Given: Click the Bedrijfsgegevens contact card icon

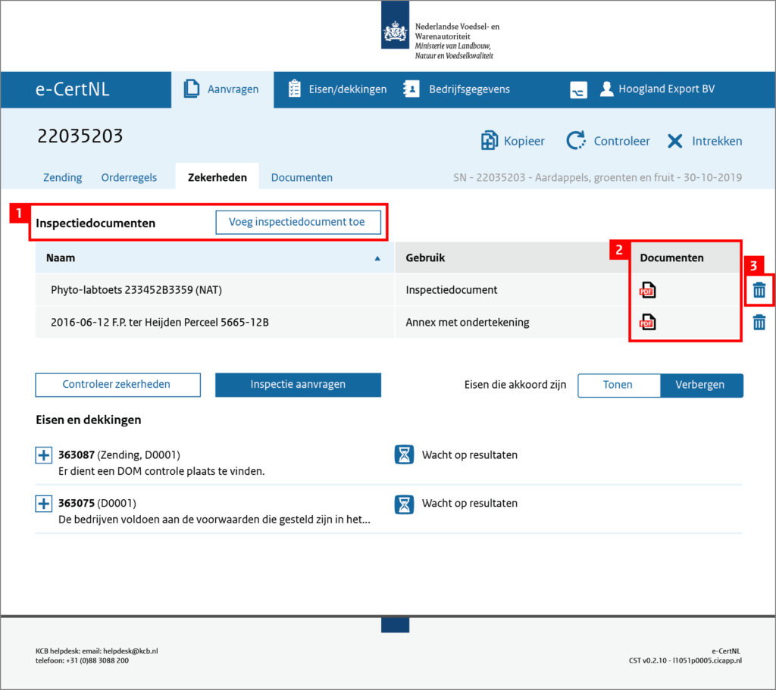Looking at the screenshot, I should 411,89.
